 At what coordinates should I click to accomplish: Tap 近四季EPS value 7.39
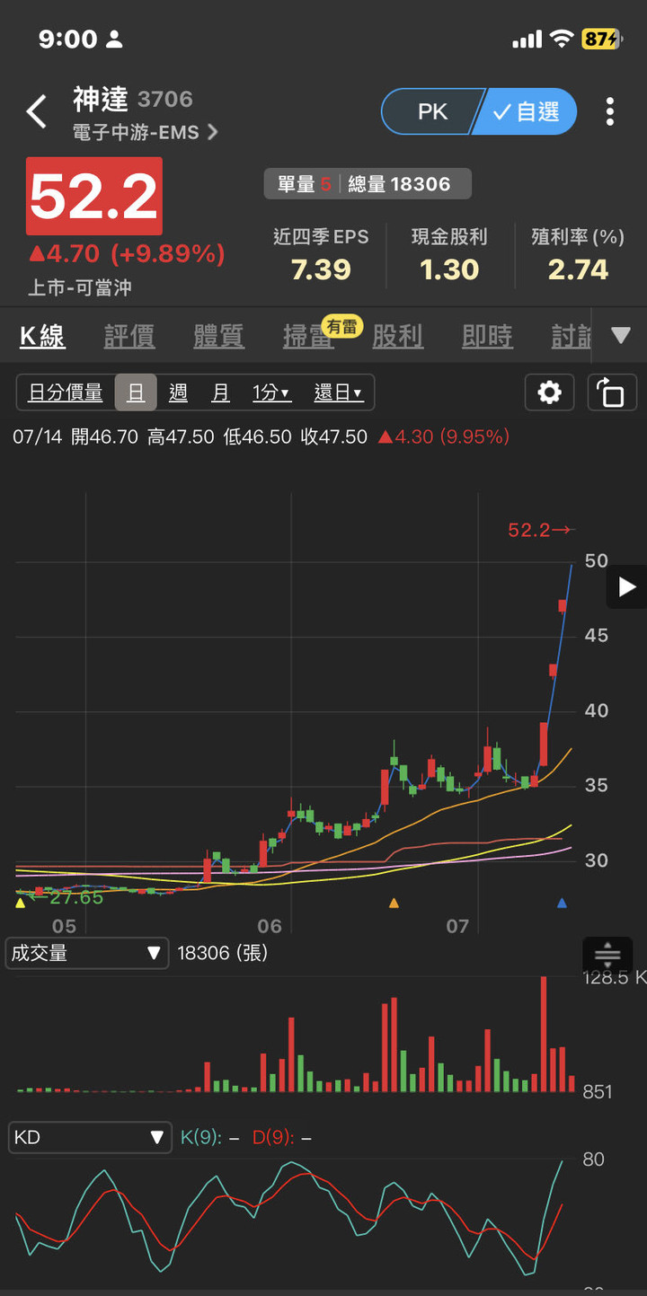321,269
